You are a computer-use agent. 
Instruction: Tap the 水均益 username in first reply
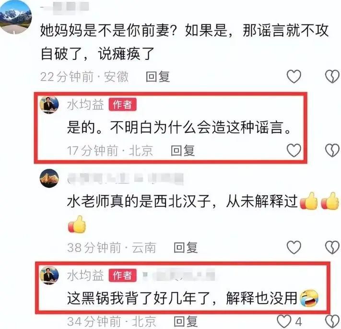[85, 105]
